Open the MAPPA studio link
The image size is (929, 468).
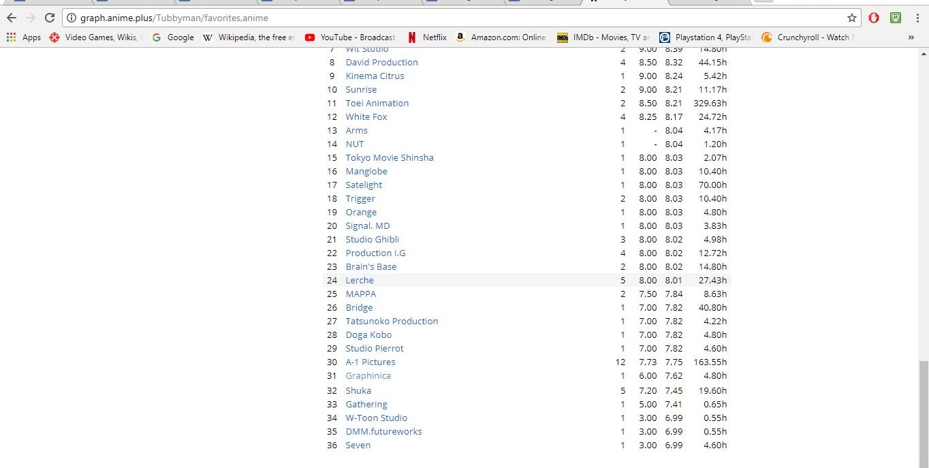[361, 294]
